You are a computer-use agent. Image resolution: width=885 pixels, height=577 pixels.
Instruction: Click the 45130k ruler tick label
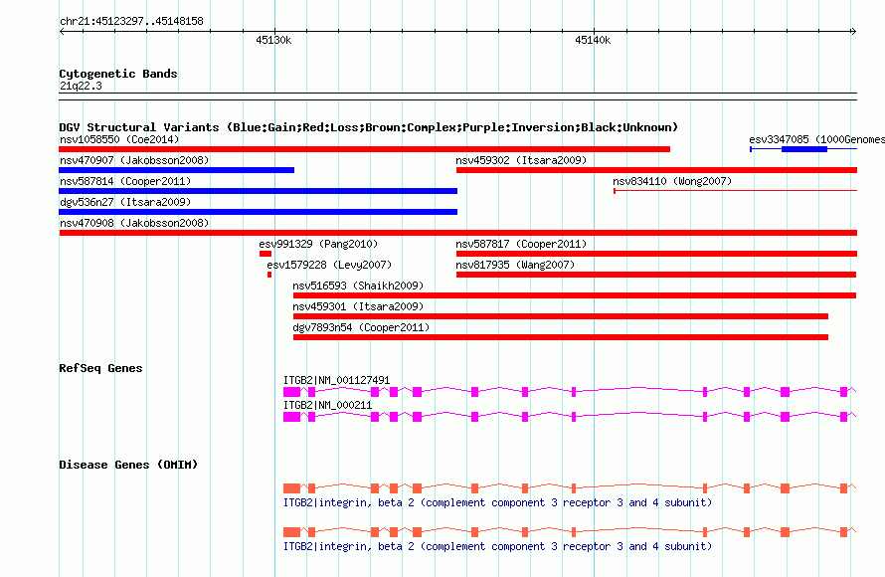[273, 40]
